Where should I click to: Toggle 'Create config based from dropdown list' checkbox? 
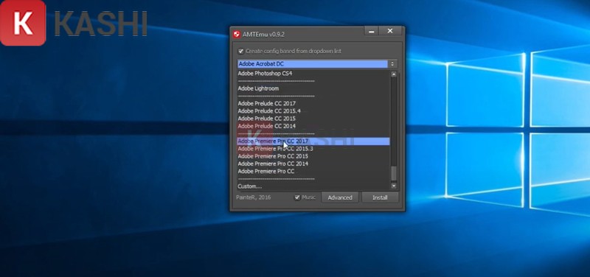tap(241, 51)
